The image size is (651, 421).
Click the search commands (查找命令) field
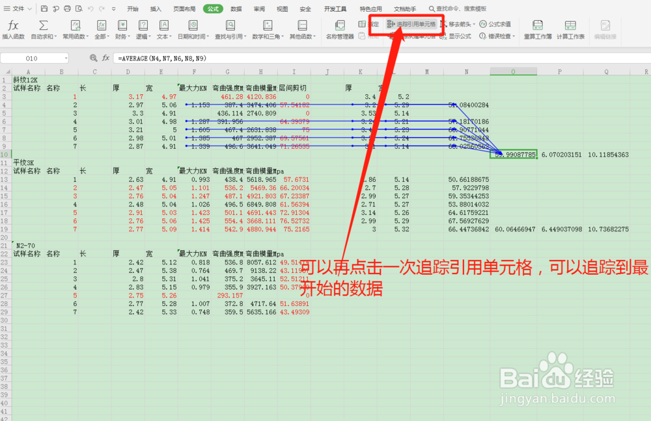pyautogui.click(x=458, y=8)
